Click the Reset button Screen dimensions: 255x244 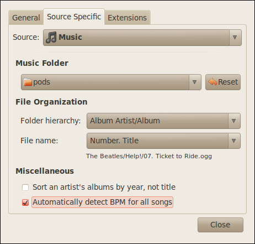(223, 82)
